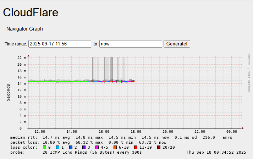Focus the end time field containing now
Viewport: 253px width, 159px height.
tap(131, 44)
